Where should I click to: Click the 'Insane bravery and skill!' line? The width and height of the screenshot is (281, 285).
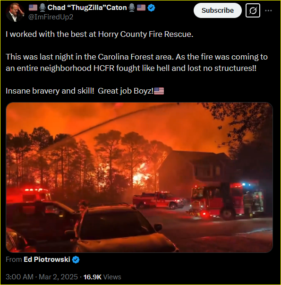[50, 91]
